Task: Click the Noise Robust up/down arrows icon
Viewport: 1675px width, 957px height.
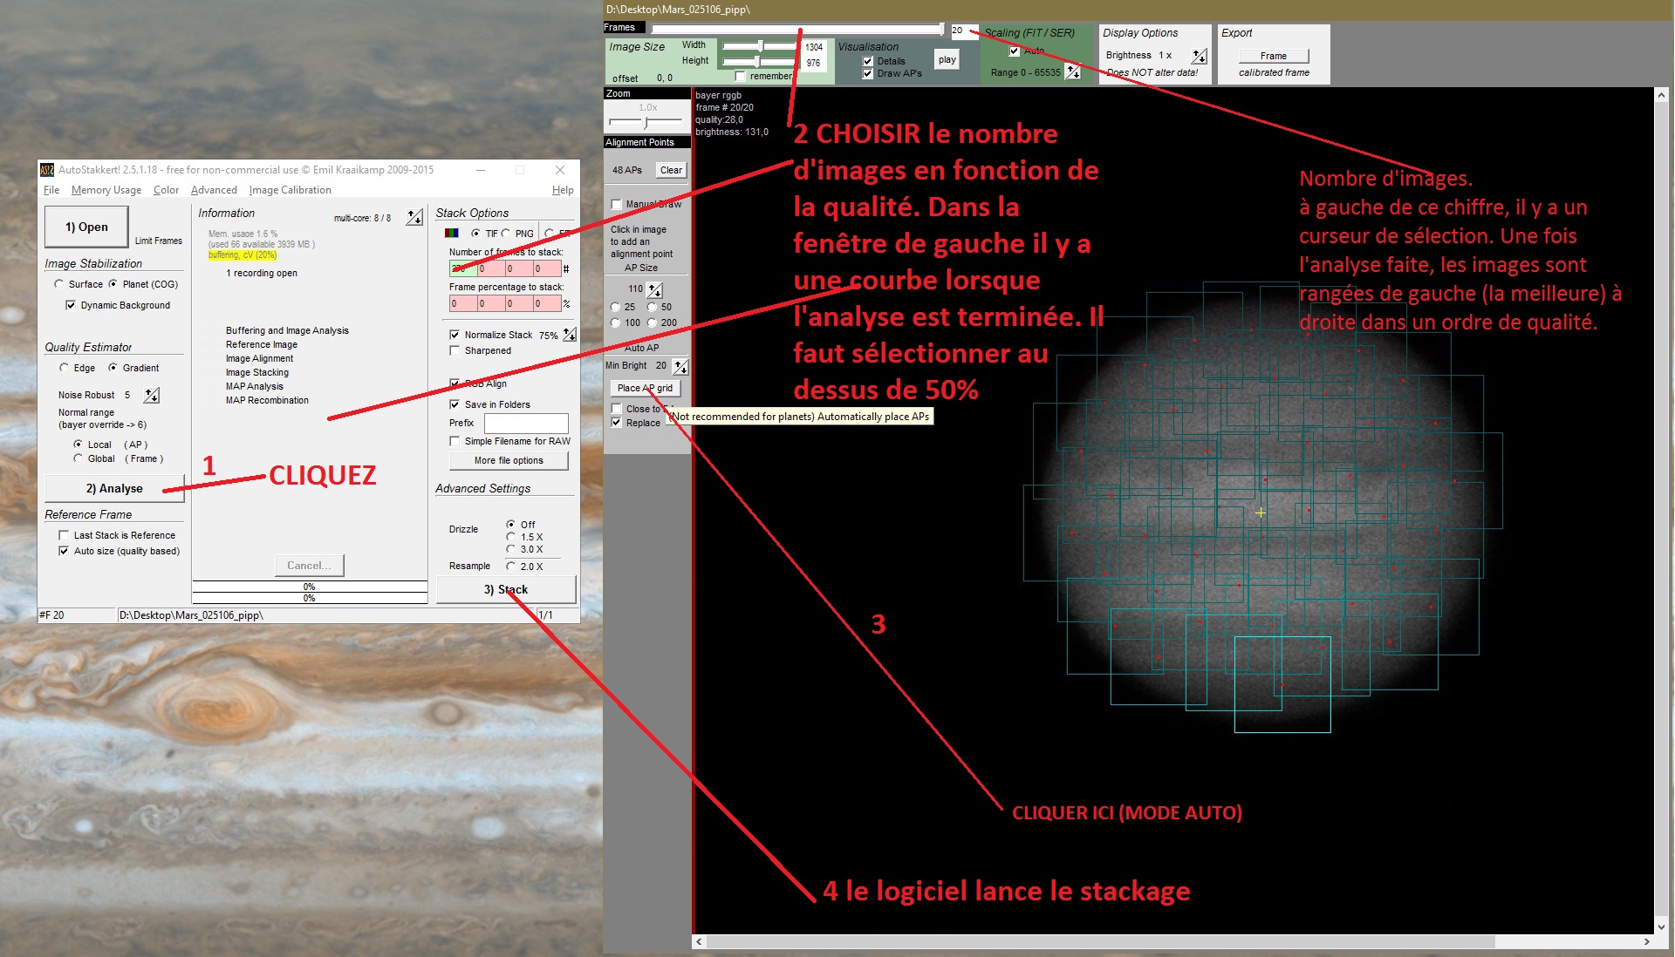Action: click(152, 396)
